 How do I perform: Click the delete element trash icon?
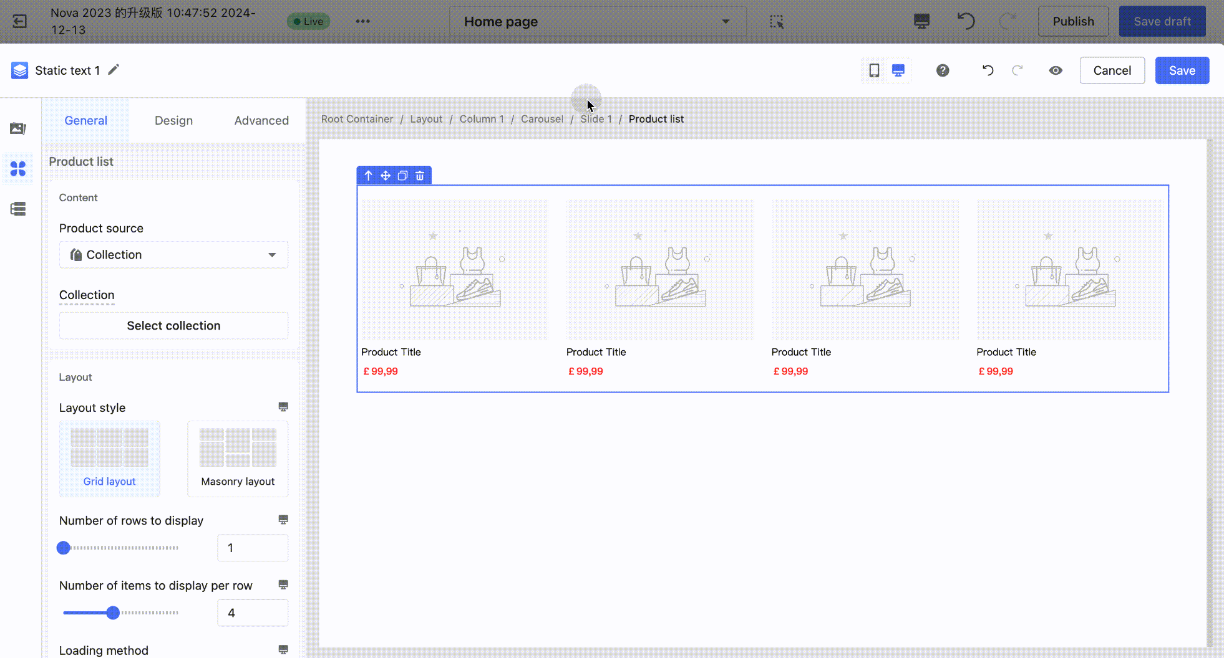click(x=420, y=176)
